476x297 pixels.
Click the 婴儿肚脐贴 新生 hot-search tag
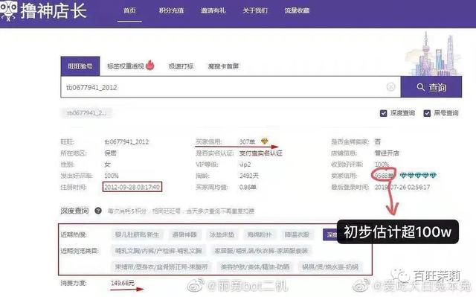(x=137, y=234)
